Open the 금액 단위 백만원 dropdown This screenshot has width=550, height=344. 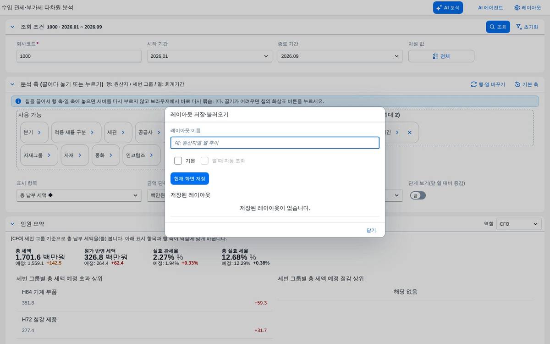[156, 195]
